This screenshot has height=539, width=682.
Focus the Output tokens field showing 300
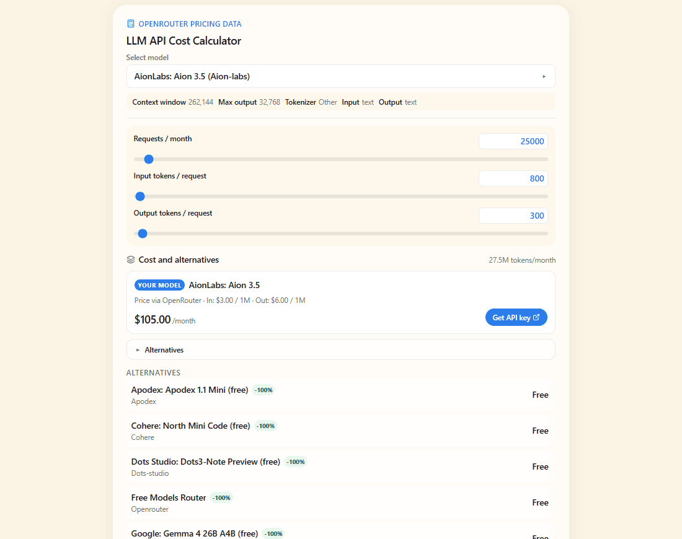coord(513,216)
